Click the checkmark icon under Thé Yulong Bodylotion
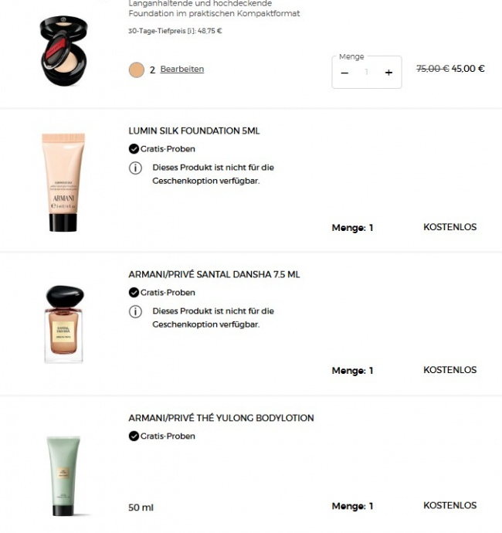 pos(134,436)
